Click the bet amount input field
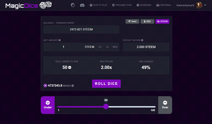The image size is (212, 124). click(x=70, y=47)
